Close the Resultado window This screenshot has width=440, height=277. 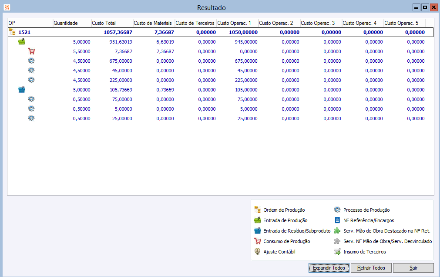coord(434,7)
